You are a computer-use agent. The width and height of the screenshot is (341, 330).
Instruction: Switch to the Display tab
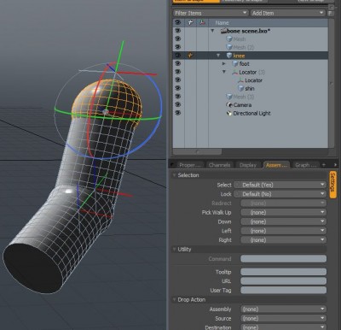click(x=248, y=165)
